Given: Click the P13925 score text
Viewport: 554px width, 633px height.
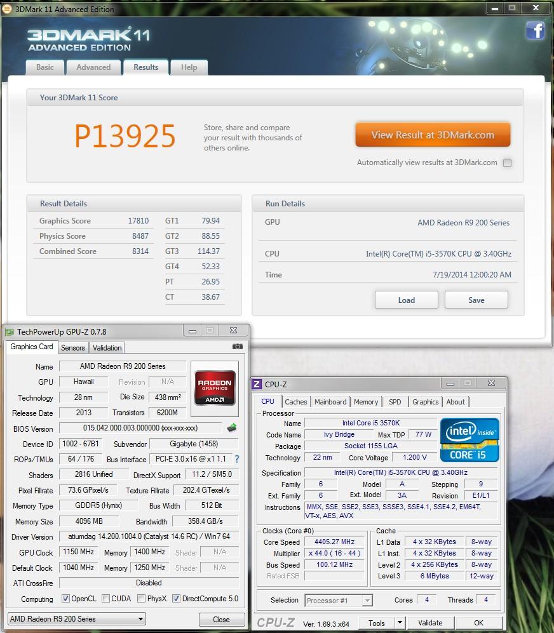Looking at the screenshot, I should click(125, 136).
